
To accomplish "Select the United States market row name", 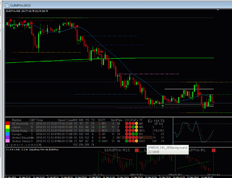I will (x=21, y=141).
